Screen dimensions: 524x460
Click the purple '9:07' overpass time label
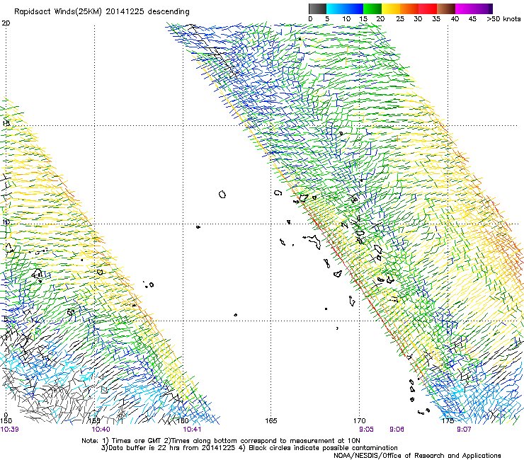[x=464, y=429]
